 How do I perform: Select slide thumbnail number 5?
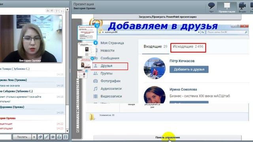click(x=85, y=64)
